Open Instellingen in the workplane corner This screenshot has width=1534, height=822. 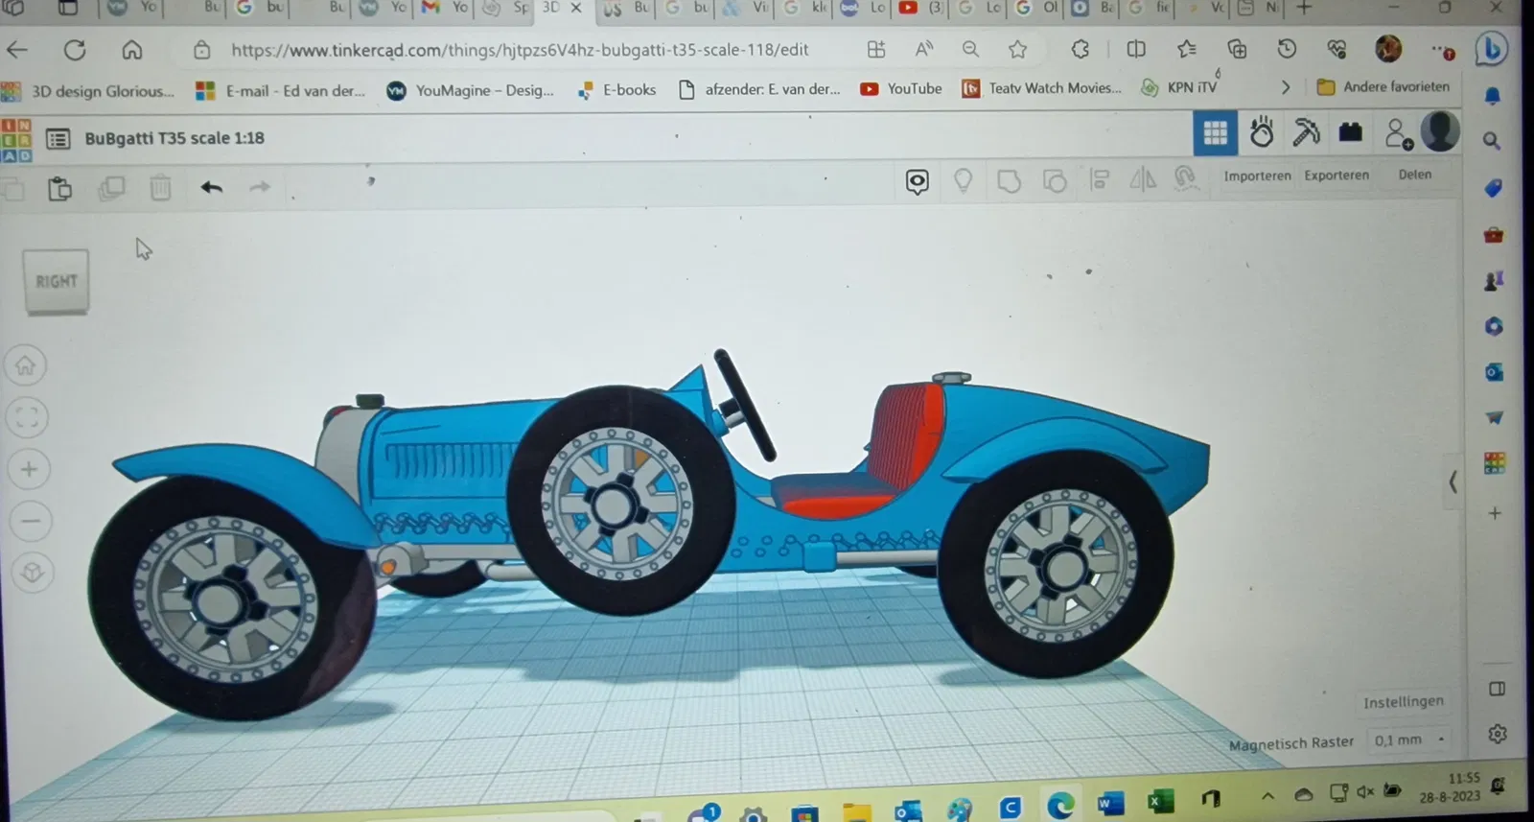(x=1403, y=702)
